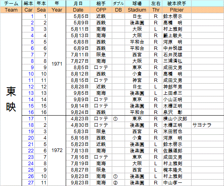Click the 'Sea' column header

(x=41, y=10)
